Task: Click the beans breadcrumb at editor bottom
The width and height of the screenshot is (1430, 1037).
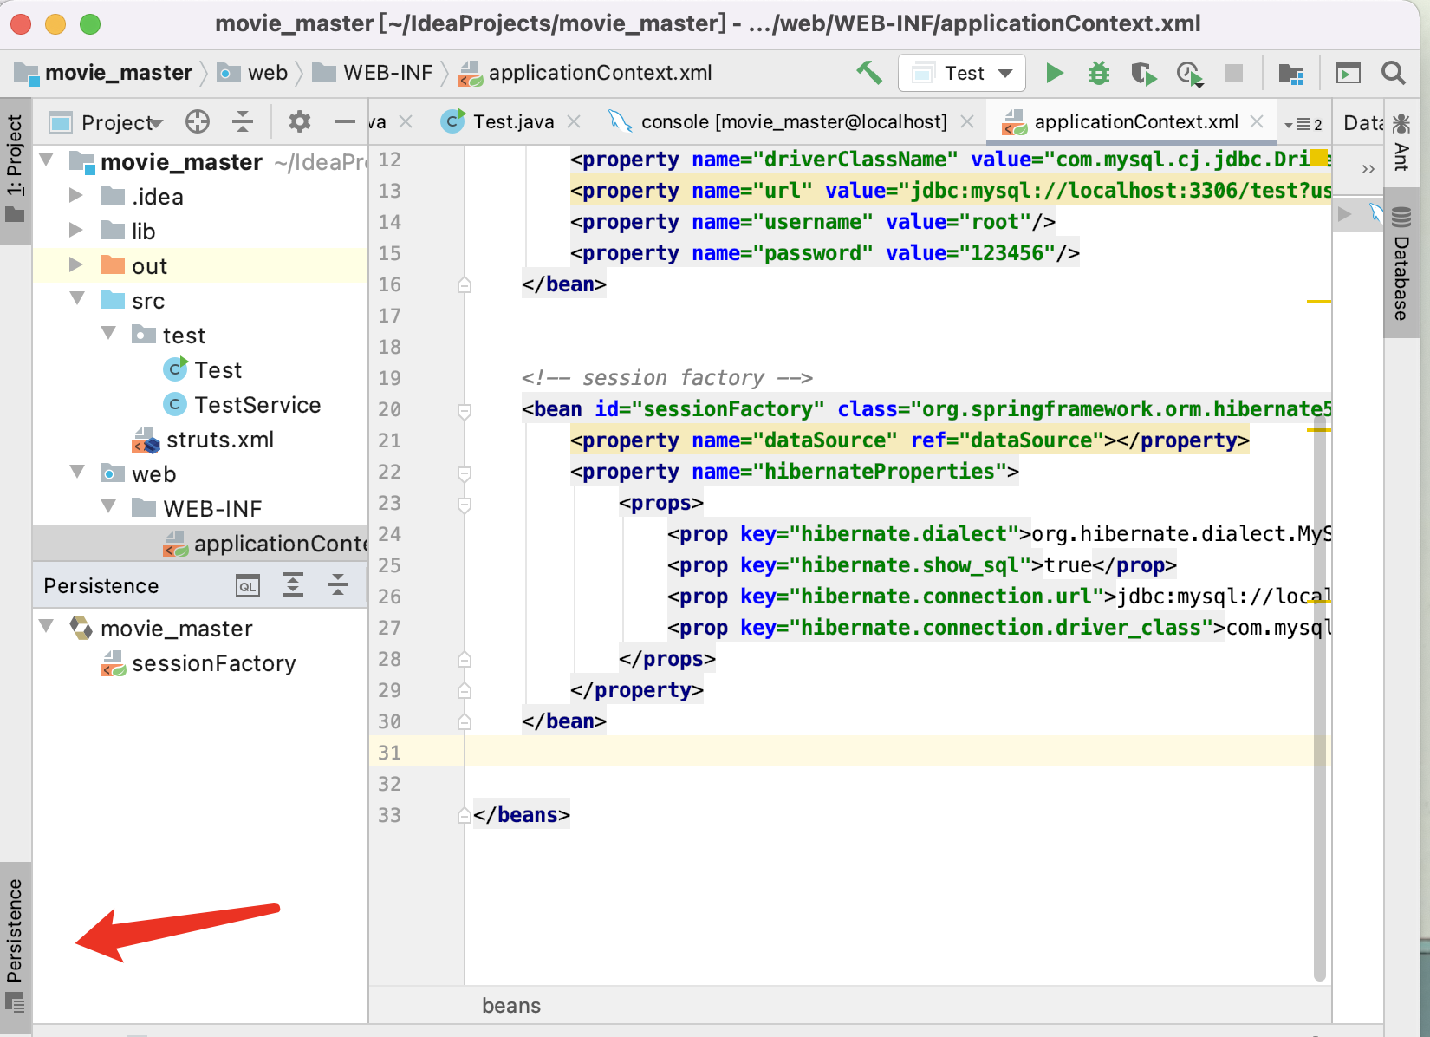Action: (511, 1006)
